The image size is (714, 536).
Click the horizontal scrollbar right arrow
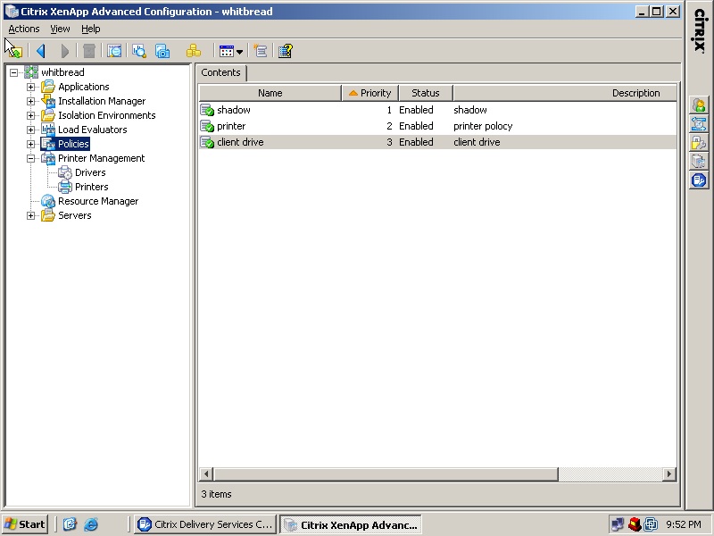(668, 474)
